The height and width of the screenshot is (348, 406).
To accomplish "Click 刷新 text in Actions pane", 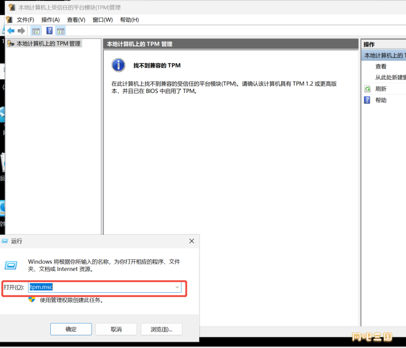I will [x=381, y=89].
